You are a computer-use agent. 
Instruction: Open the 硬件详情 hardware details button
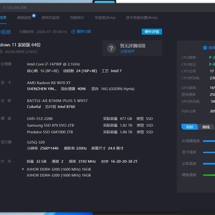[152, 32]
